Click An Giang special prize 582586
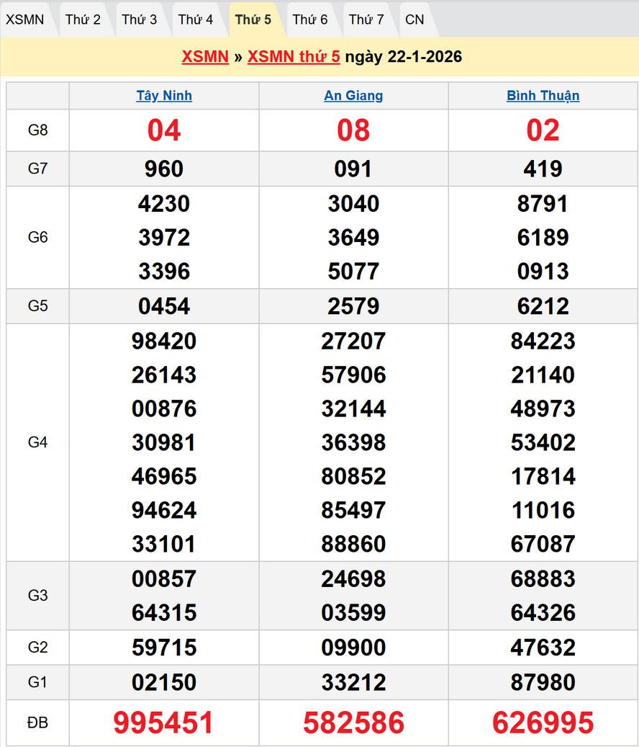The width and height of the screenshot is (639, 747). [x=353, y=723]
